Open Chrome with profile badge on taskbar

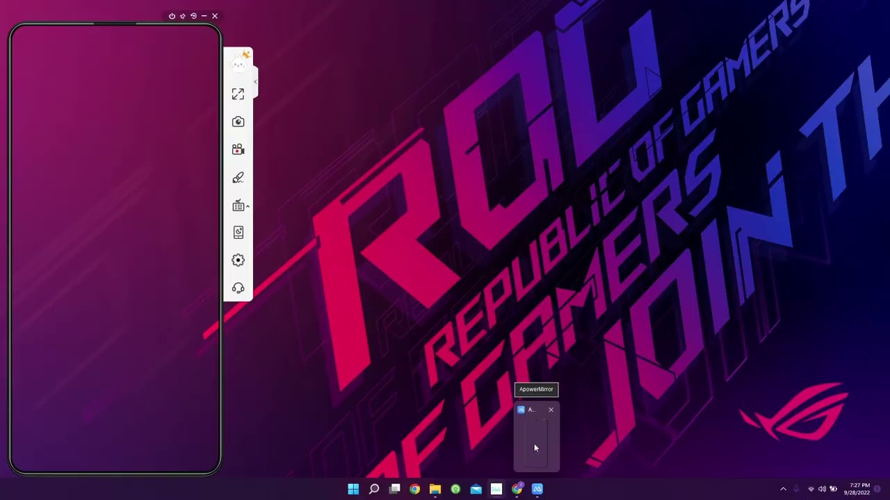tap(517, 489)
